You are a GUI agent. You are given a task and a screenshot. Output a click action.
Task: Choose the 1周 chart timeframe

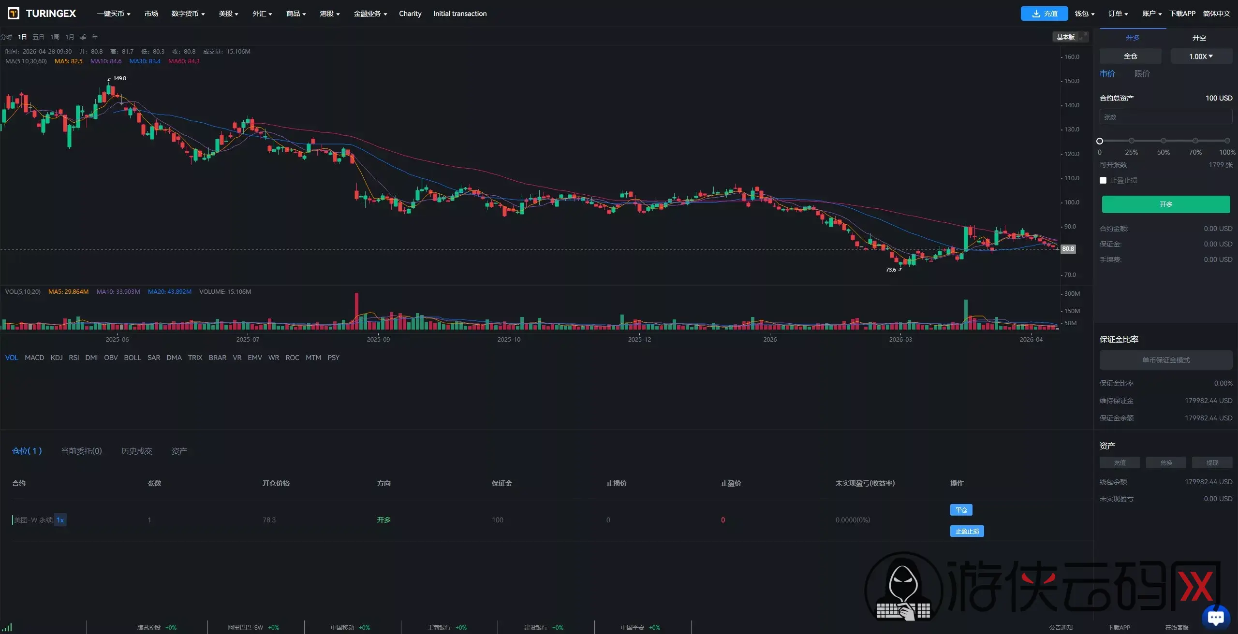click(x=55, y=37)
